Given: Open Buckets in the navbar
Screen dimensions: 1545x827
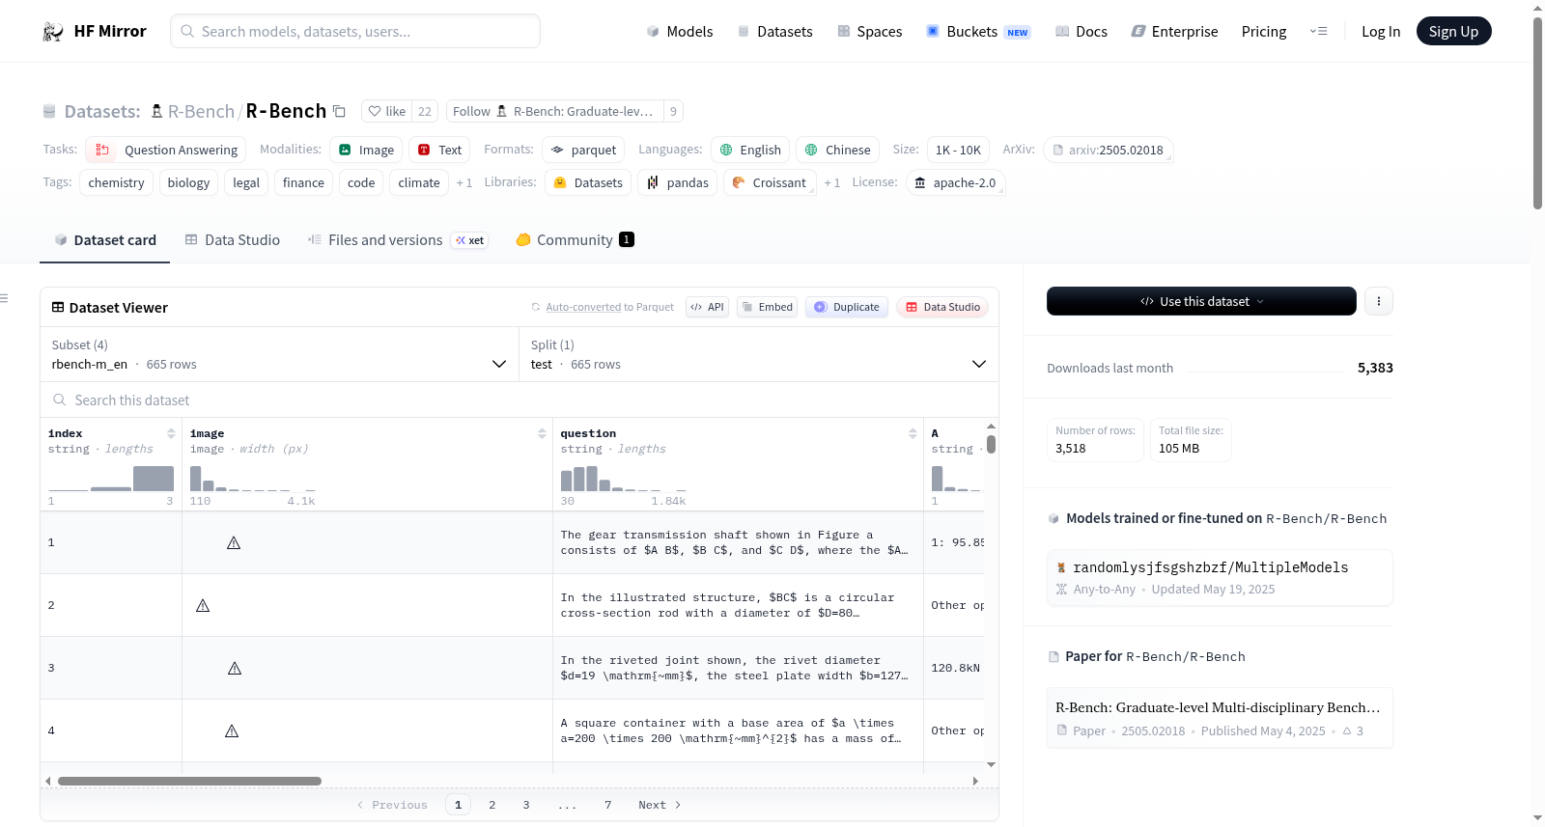Looking at the screenshot, I should 978,32.
